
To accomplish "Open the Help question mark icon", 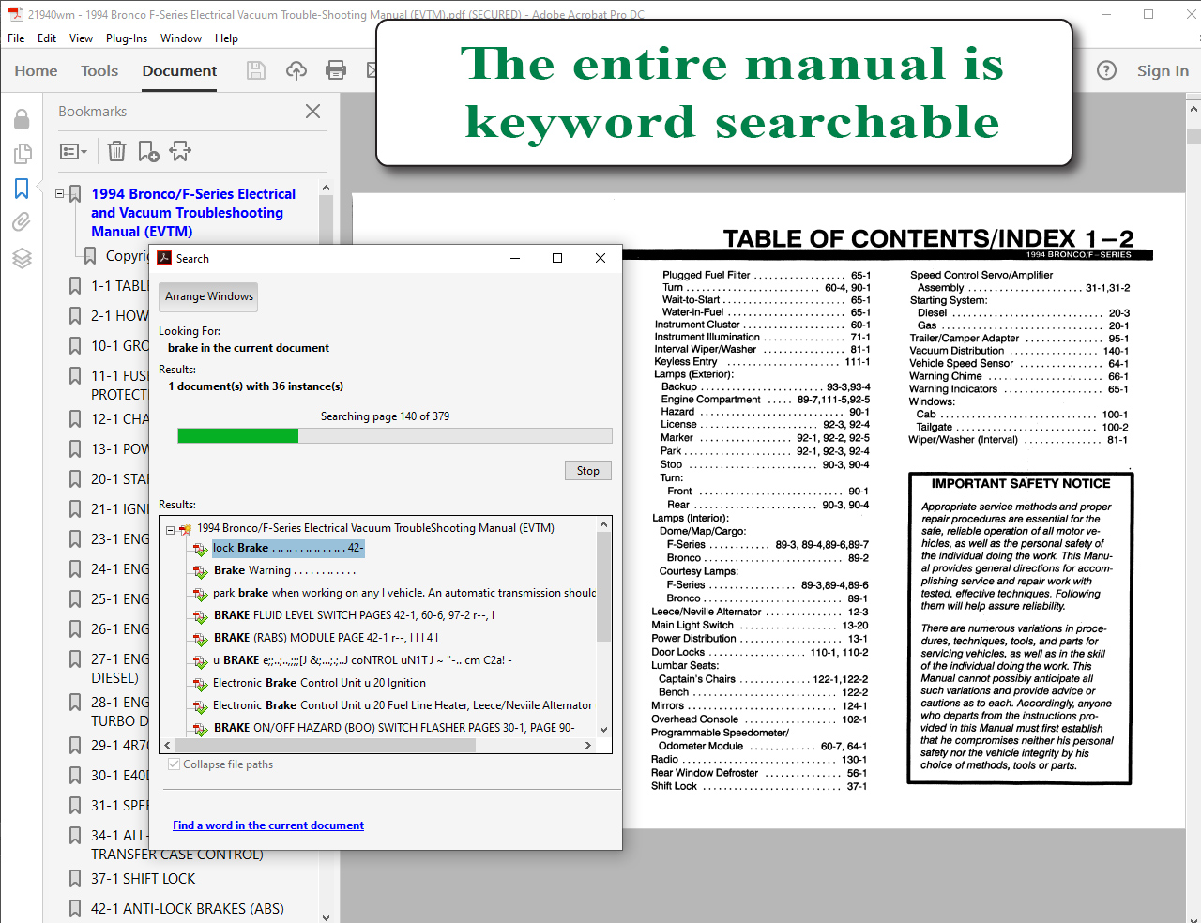I will pos(1107,70).
